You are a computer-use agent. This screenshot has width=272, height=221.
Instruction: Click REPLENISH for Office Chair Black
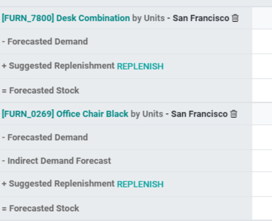point(140,185)
